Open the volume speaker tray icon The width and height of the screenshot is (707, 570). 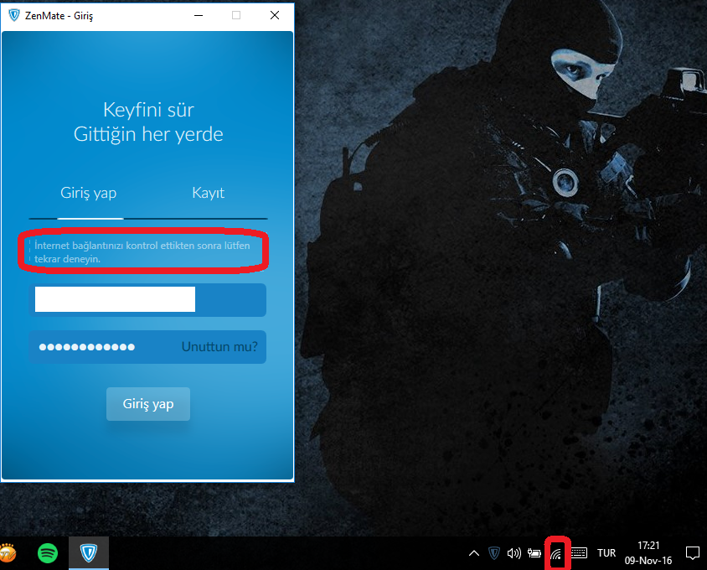[514, 553]
